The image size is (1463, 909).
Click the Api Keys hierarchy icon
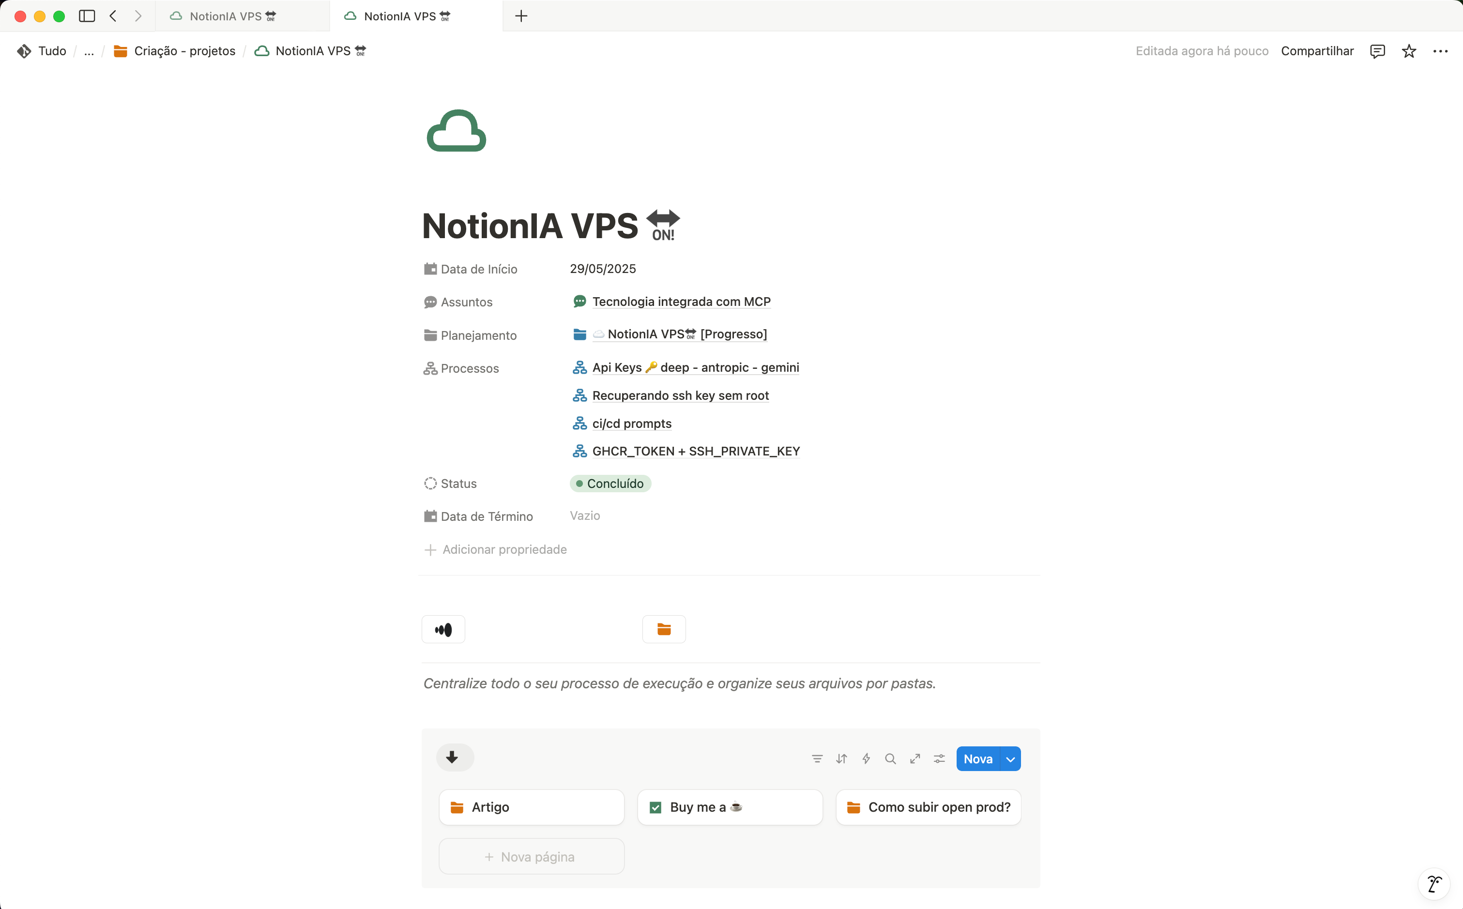click(x=579, y=367)
